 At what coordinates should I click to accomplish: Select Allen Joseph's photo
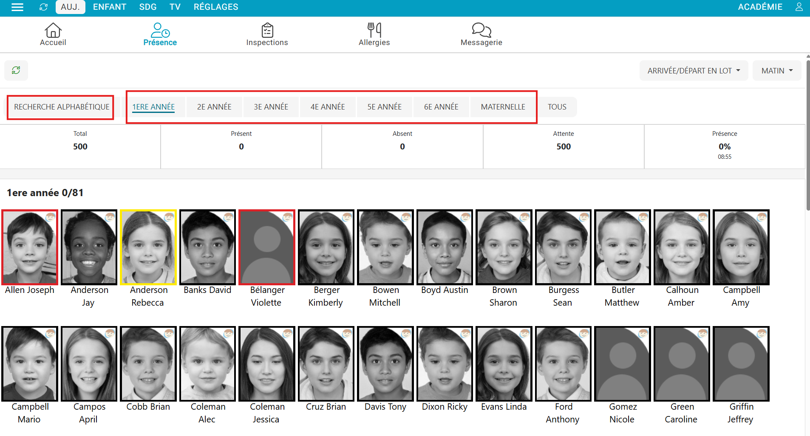(x=30, y=247)
